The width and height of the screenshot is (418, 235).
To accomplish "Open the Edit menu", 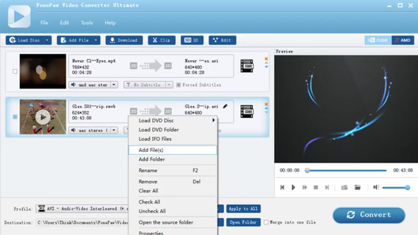I will coord(64,23).
